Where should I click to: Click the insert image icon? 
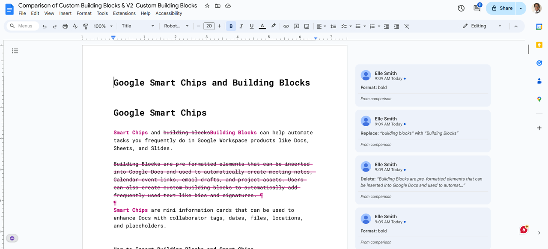point(307,26)
